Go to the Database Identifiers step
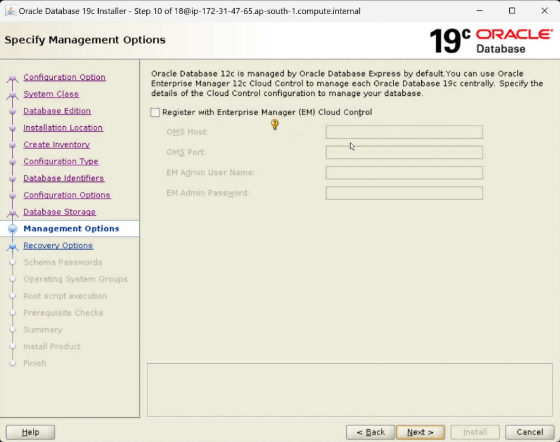 click(x=64, y=178)
